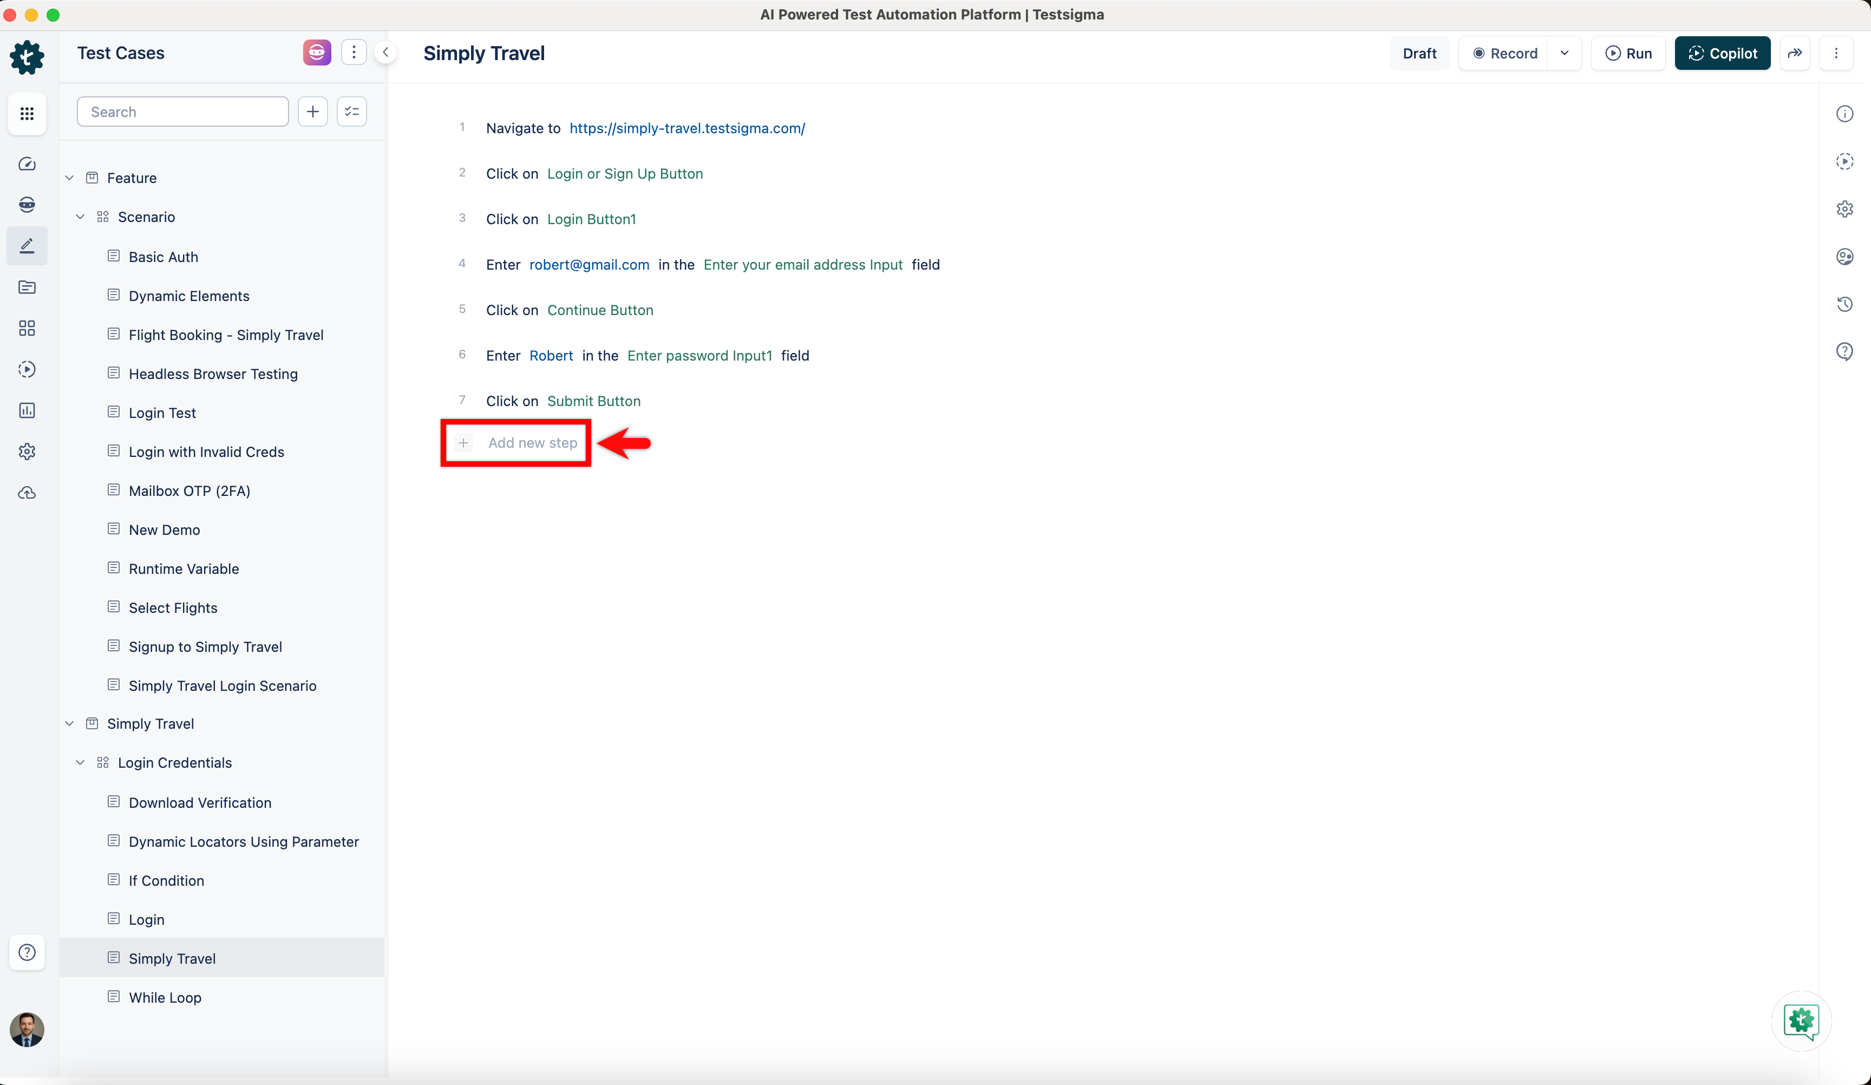
Task: Open the history clock icon in right sidebar
Action: (1844, 304)
